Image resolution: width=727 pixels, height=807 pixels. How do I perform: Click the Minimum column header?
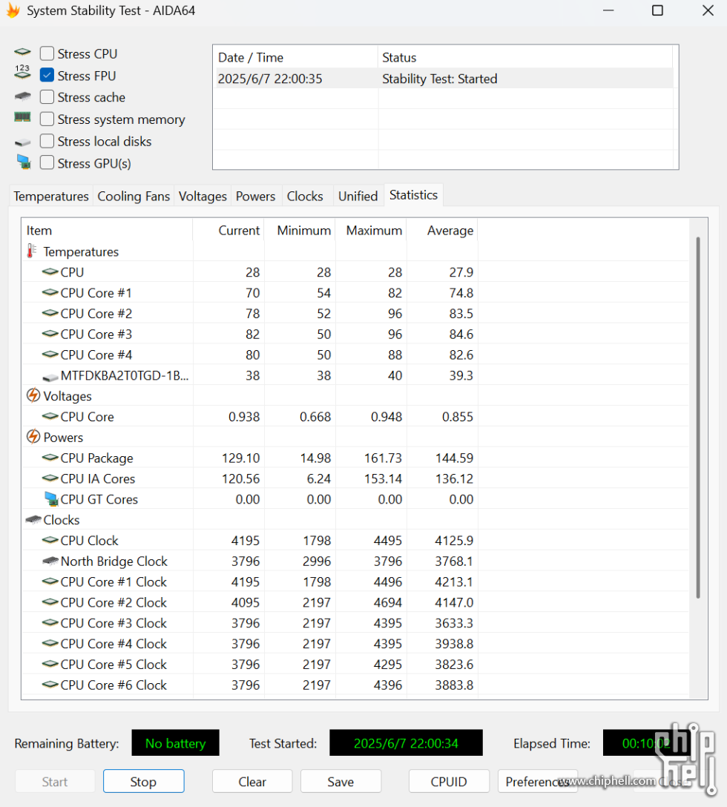point(299,230)
